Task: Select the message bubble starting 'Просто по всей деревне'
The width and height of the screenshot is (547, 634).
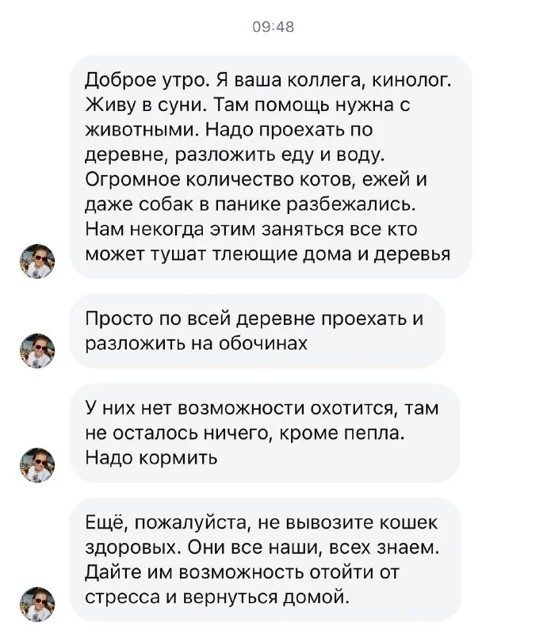Action: tap(258, 330)
